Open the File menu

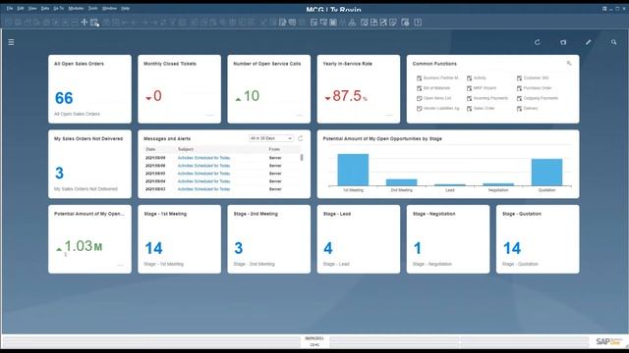point(10,8)
